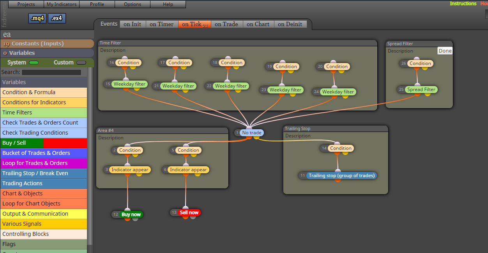Select the green Buy now block

point(131,214)
